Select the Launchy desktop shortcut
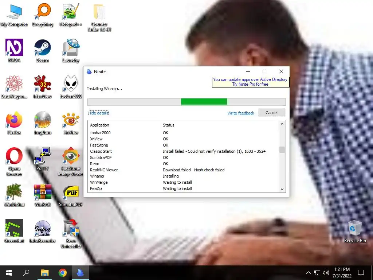 coord(71,51)
